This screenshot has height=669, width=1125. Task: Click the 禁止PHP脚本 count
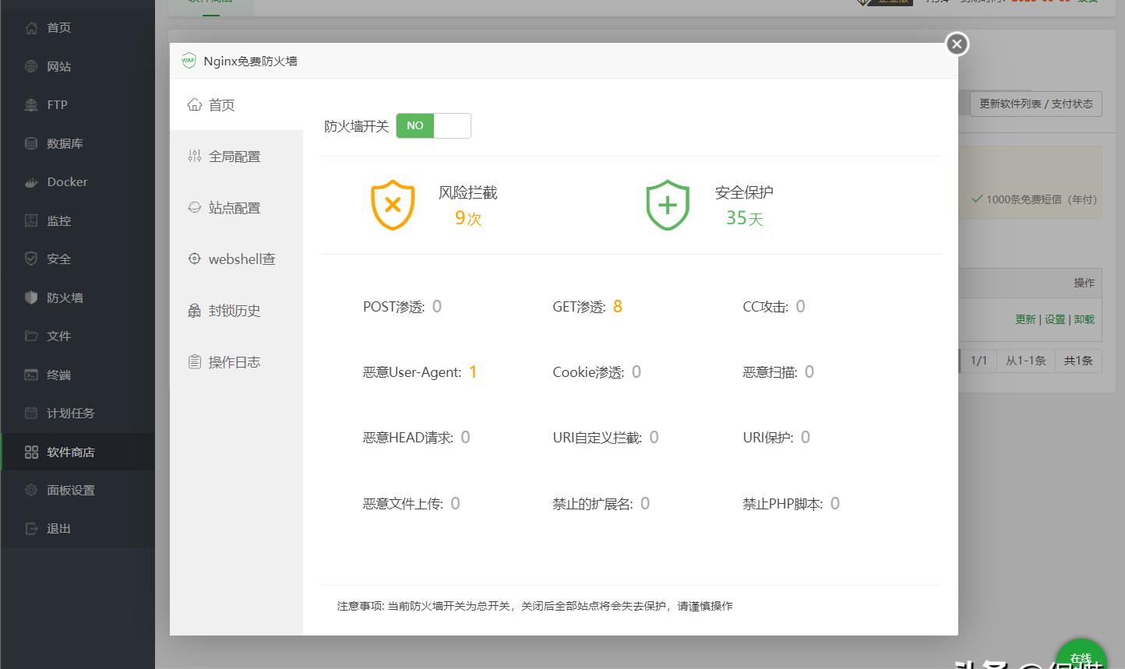(x=835, y=503)
